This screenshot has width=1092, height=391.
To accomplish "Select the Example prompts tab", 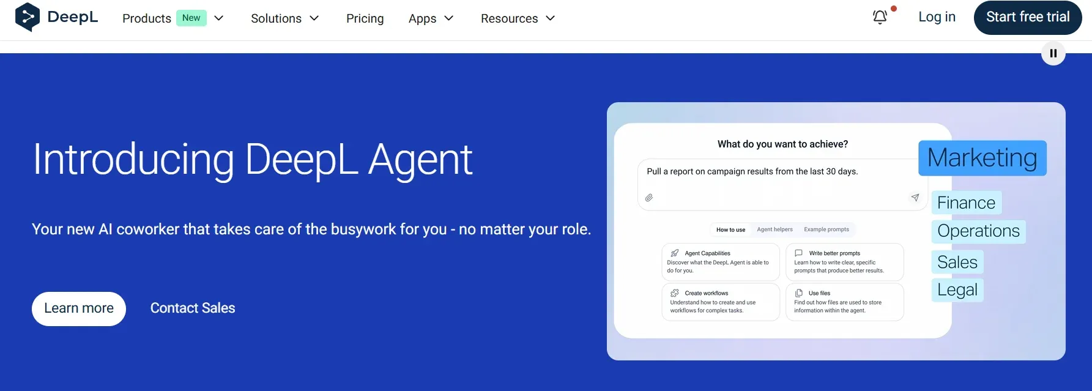I will 826,229.
